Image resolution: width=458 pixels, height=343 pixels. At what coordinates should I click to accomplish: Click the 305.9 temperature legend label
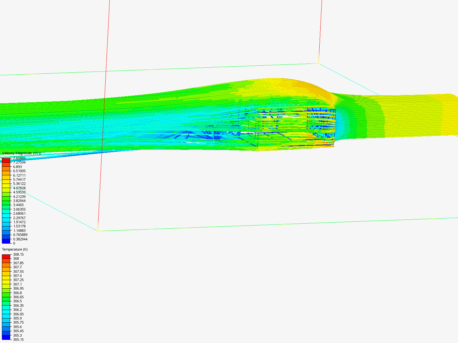coord(17,319)
